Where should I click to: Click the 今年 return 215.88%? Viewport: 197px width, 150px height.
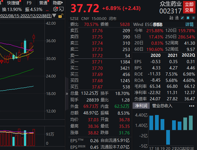(x=155, y=31)
